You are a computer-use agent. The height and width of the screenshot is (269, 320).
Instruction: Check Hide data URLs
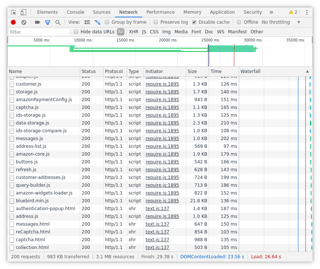[x=76, y=31]
